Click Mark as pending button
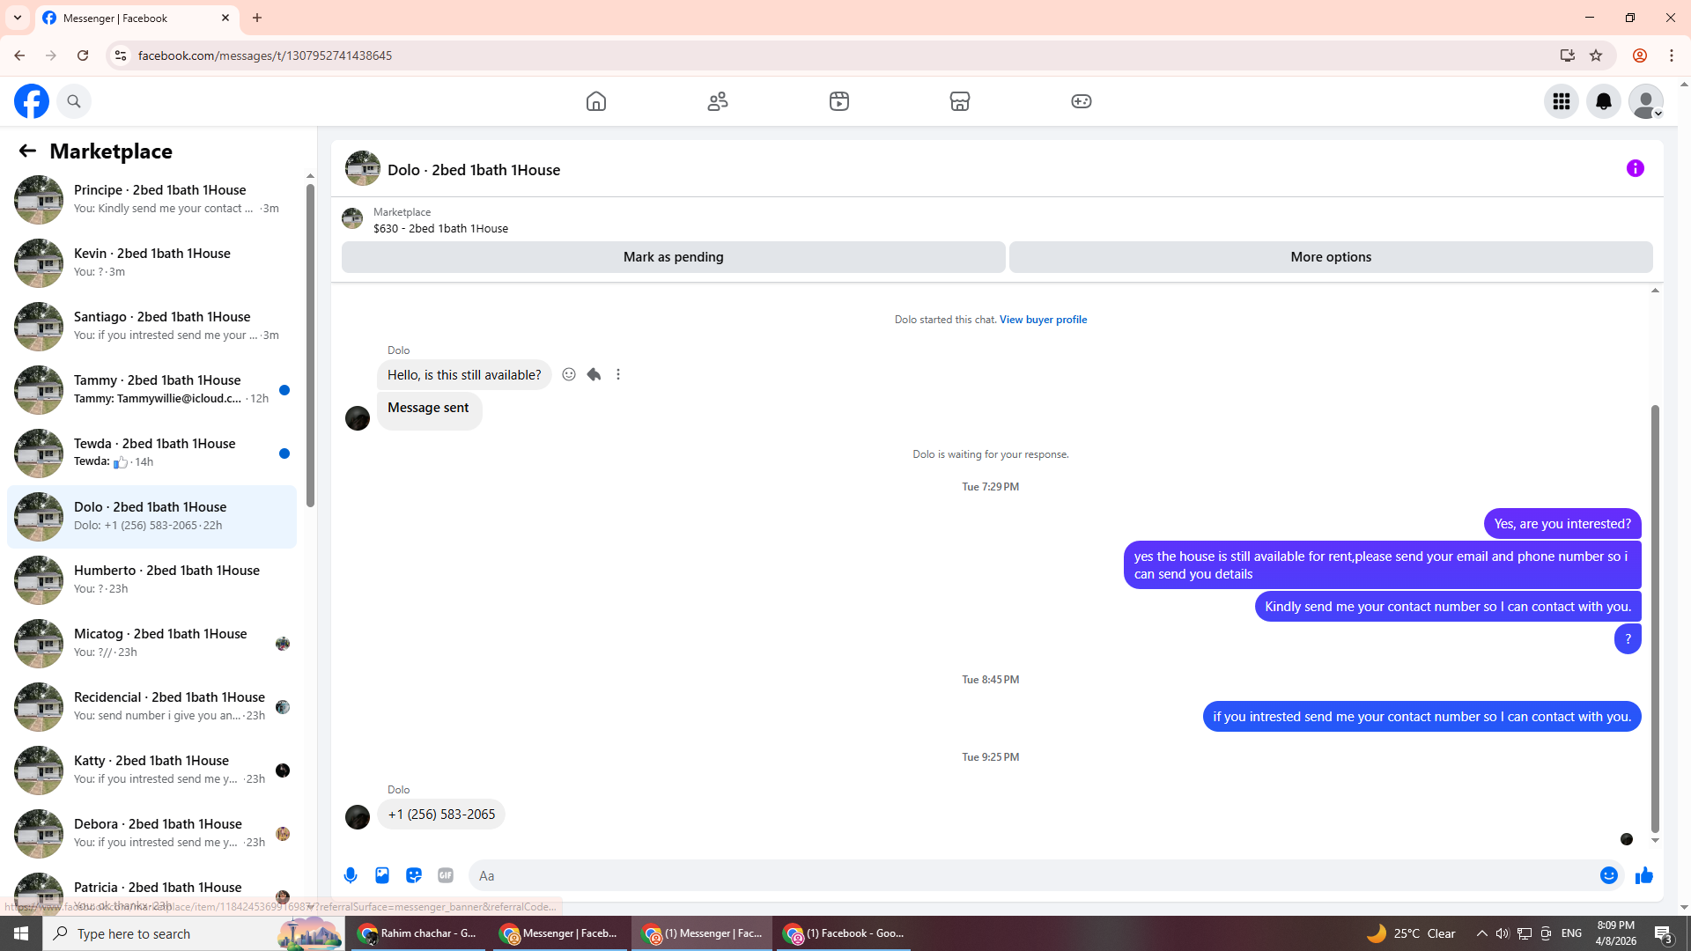The height and width of the screenshot is (951, 1691). coord(673,257)
